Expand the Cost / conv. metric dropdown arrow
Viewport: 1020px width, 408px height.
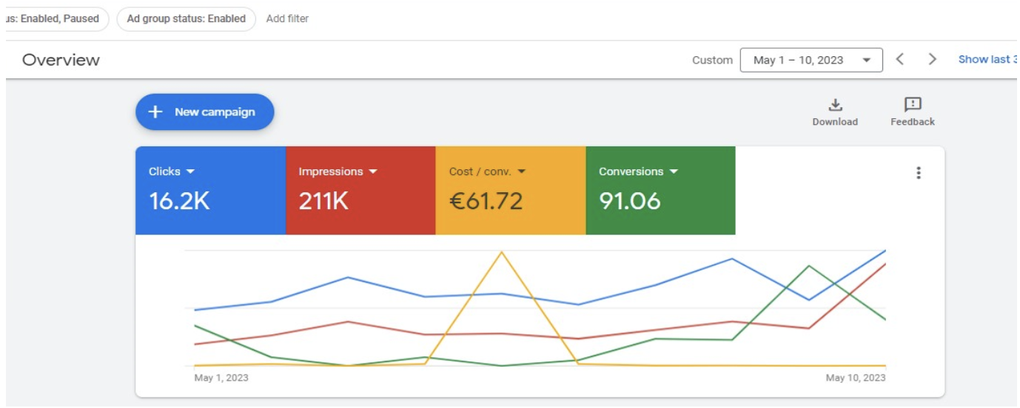coord(522,171)
